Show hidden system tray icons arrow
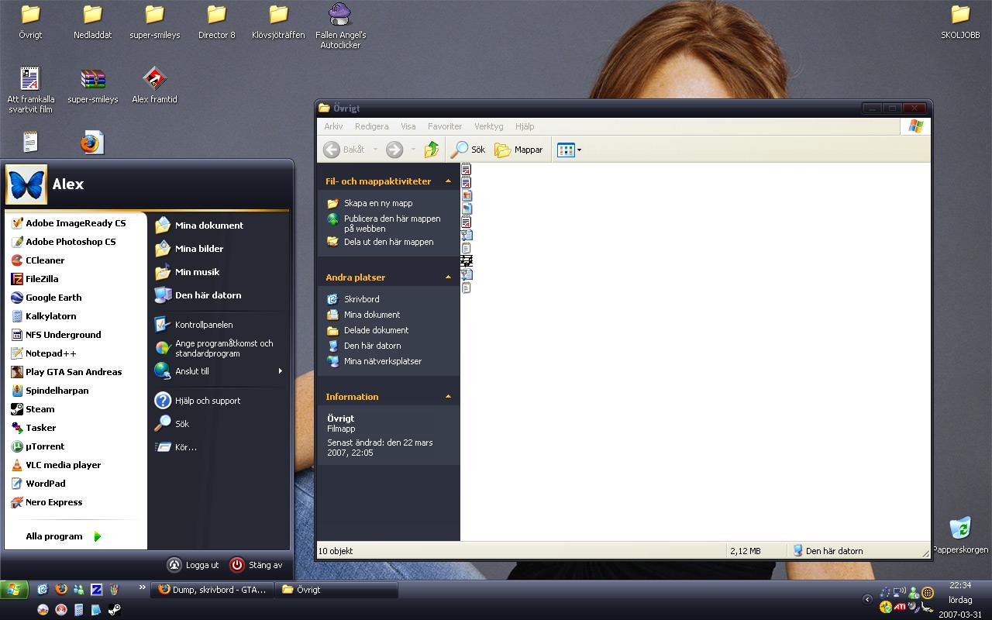992x620 pixels. click(867, 599)
